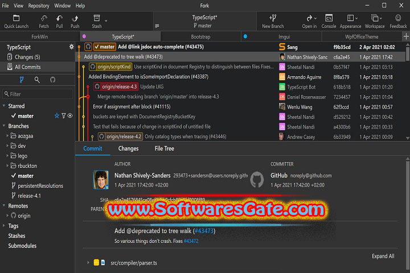
Task: Open the Stash dropdown arrow
Action: [x=106, y=20]
